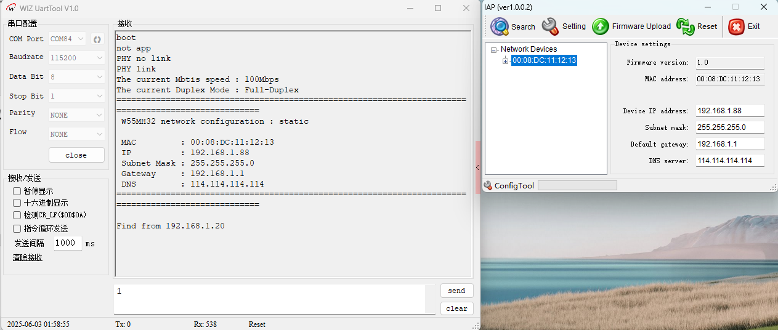This screenshot has height=330, width=778.
Task: Click the red Exit icon
Action: pyautogui.click(x=736, y=26)
